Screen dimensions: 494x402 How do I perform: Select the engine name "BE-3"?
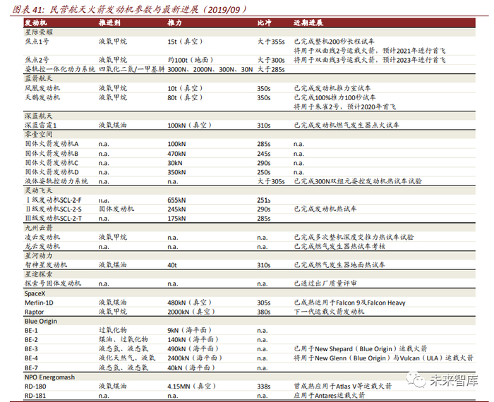[x=31, y=349]
